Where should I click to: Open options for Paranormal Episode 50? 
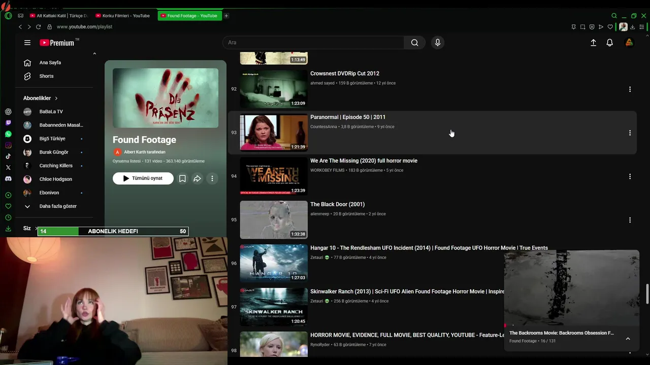tap(630, 133)
